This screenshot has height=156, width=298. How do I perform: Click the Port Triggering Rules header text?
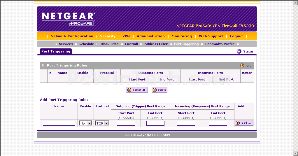tap(67, 65)
